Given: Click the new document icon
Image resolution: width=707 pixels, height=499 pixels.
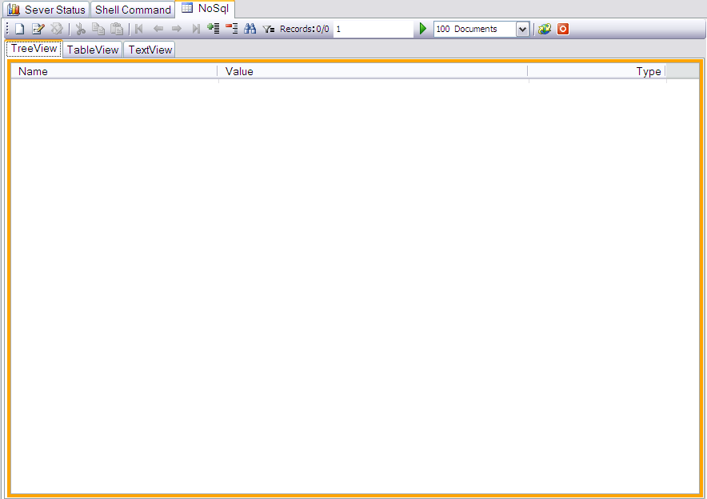Looking at the screenshot, I should coord(20,29).
